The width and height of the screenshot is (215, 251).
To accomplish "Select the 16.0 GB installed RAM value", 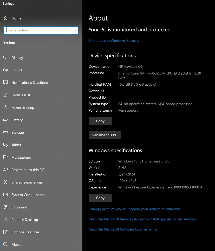I will (x=137, y=84).
